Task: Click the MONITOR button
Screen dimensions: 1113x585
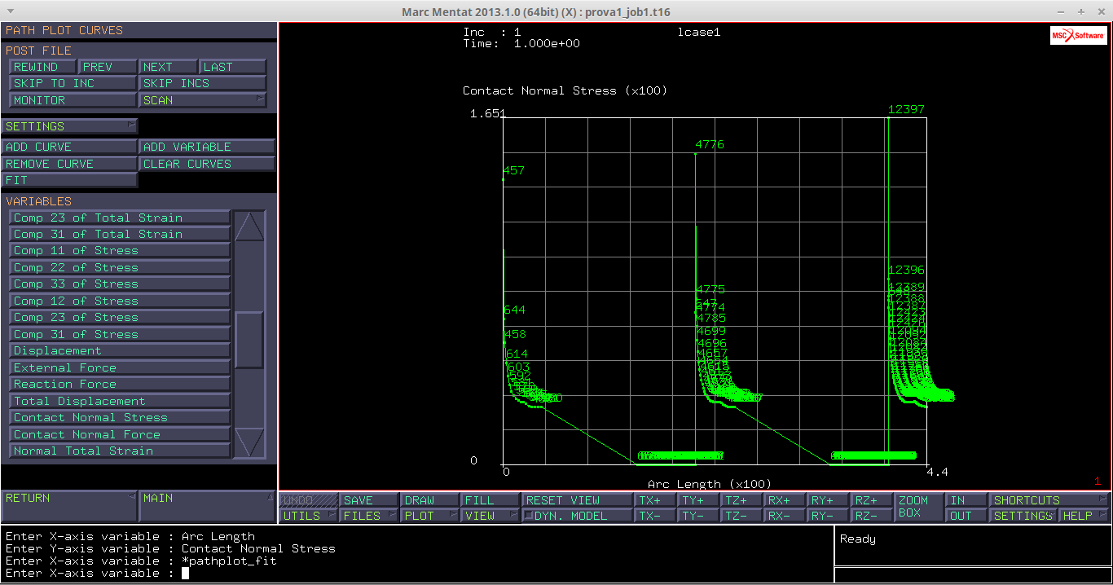Action: pyautogui.click(x=73, y=100)
